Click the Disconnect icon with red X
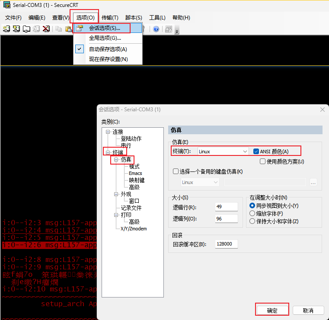This screenshot has width=329, height=320. point(46,29)
